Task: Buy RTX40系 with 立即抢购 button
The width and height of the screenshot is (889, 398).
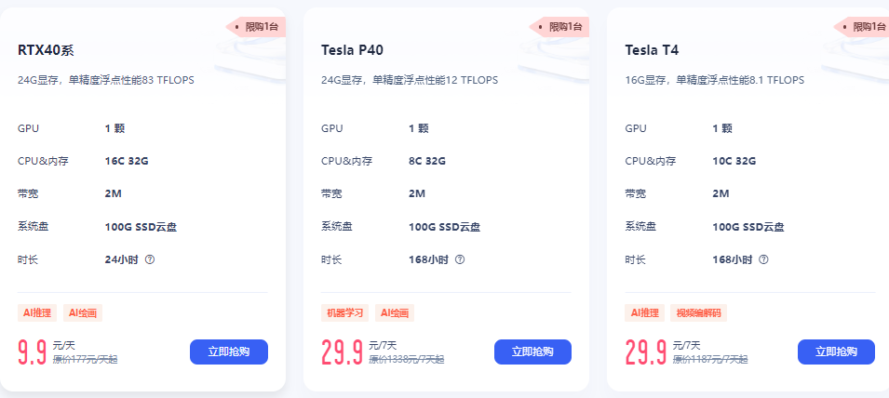Action: 229,352
